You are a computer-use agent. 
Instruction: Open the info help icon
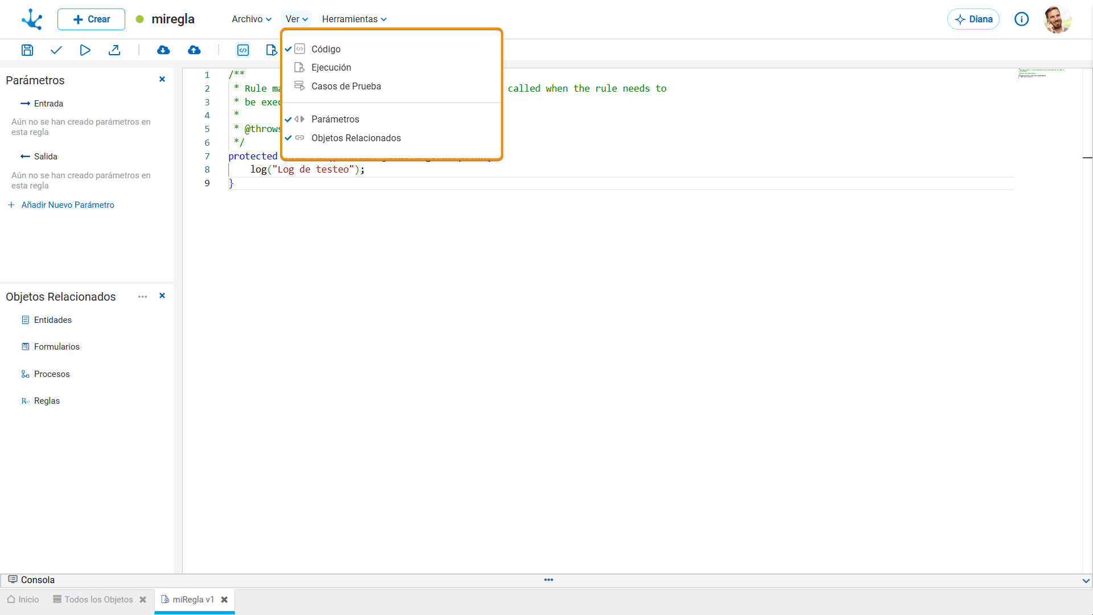point(1021,19)
